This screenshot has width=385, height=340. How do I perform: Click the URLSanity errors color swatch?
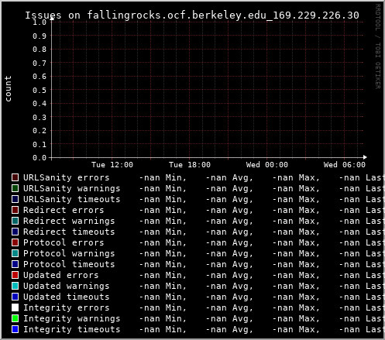pyautogui.click(x=15, y=177)
